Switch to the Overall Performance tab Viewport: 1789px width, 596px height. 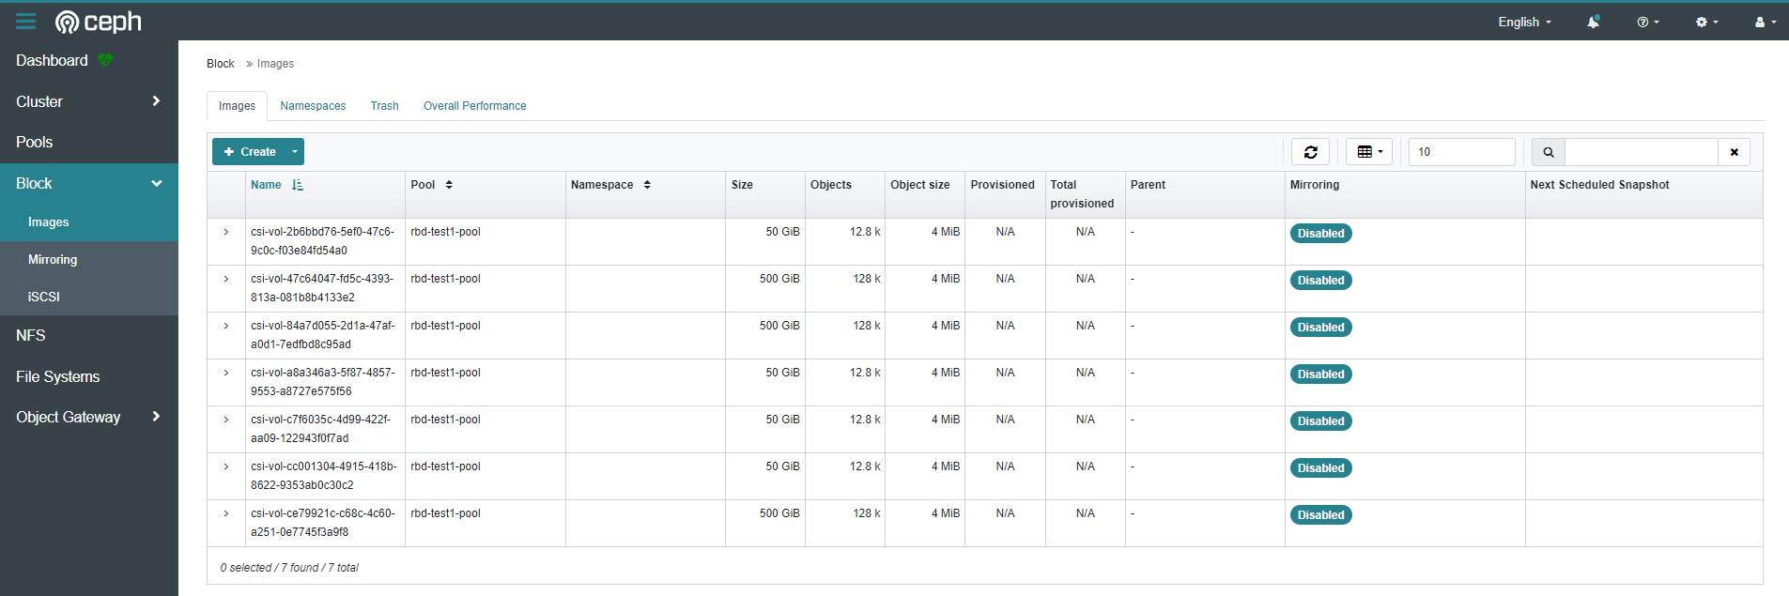tap(474, 106)
